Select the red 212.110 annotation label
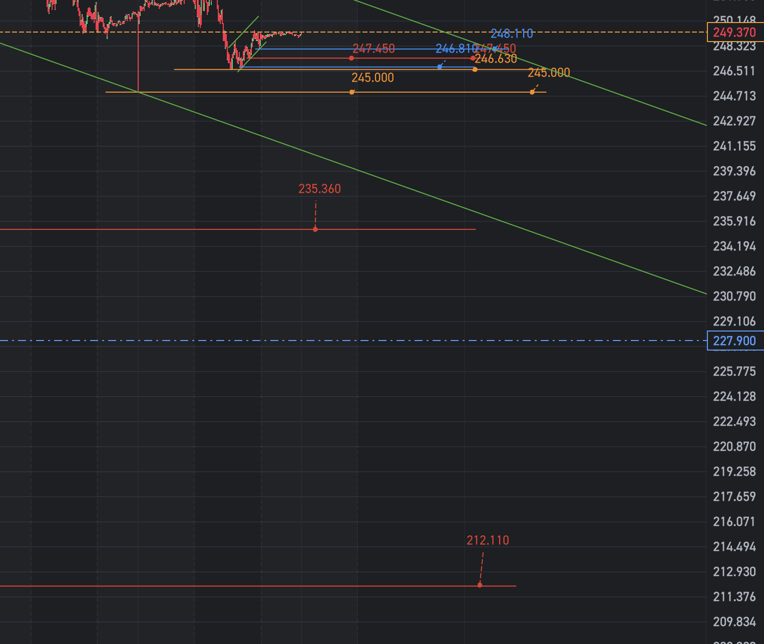The height and width of the screenshot is (644, 764). (488, 540)
